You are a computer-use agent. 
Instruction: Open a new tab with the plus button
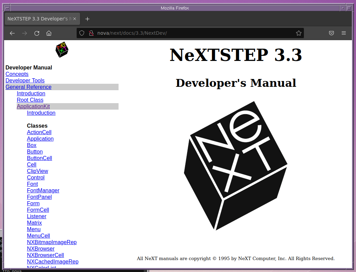click(x=87, y=19)
